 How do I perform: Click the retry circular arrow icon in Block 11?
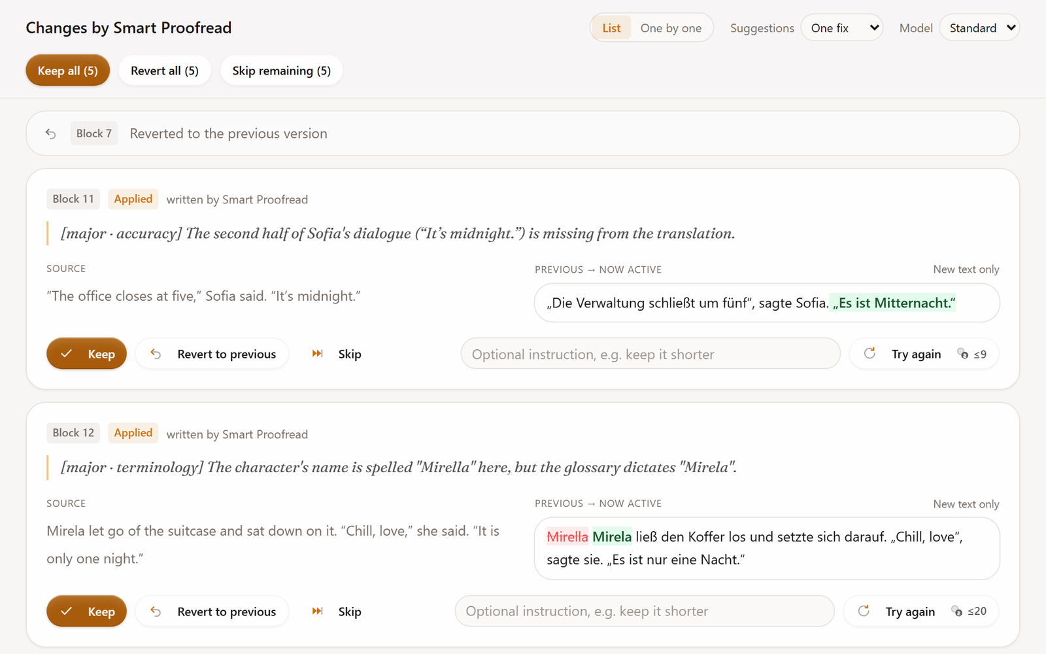point(869,353)
